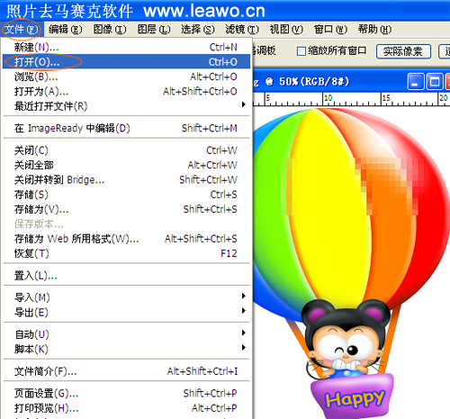Expand 最近打开文件(R) submenu
Viewport: 450px width, 419px height.
126,106
